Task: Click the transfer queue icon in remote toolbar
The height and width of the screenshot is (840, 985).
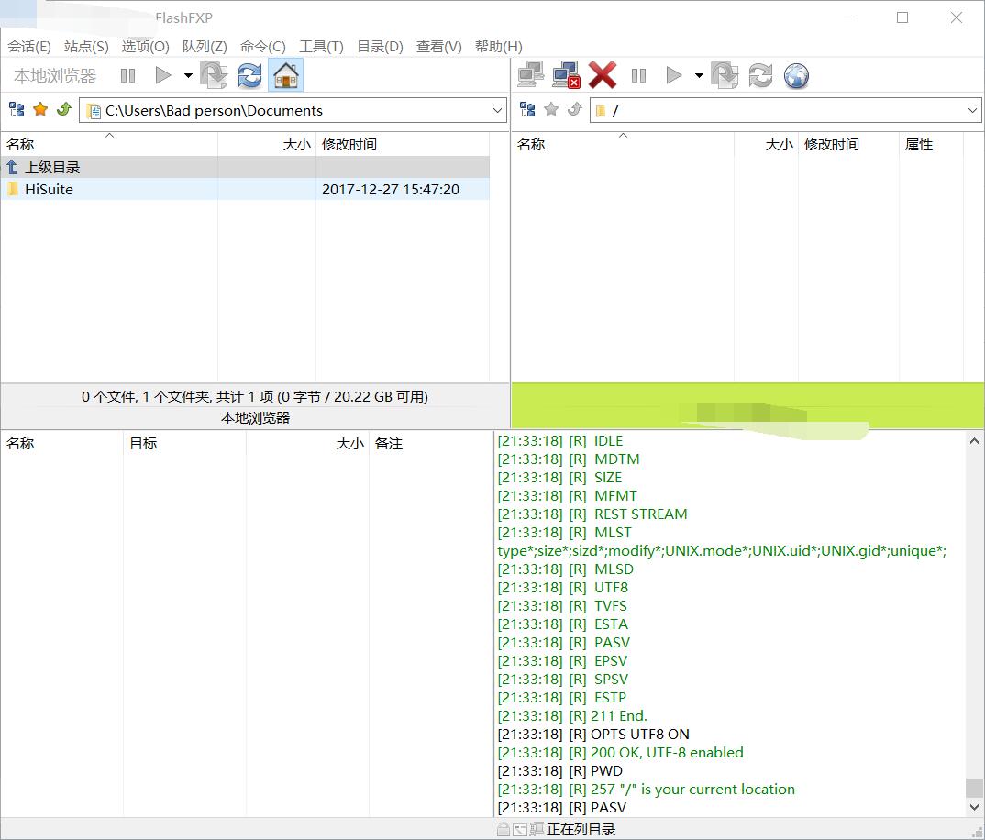Action: pyautogui.click(x=725, y=76)
